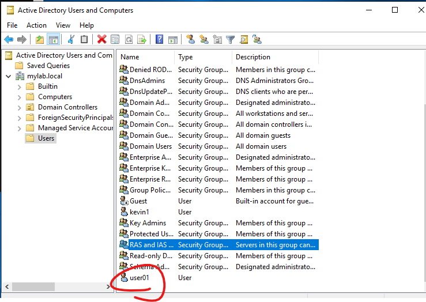Click the kevin1 user icon

point(124,212)
